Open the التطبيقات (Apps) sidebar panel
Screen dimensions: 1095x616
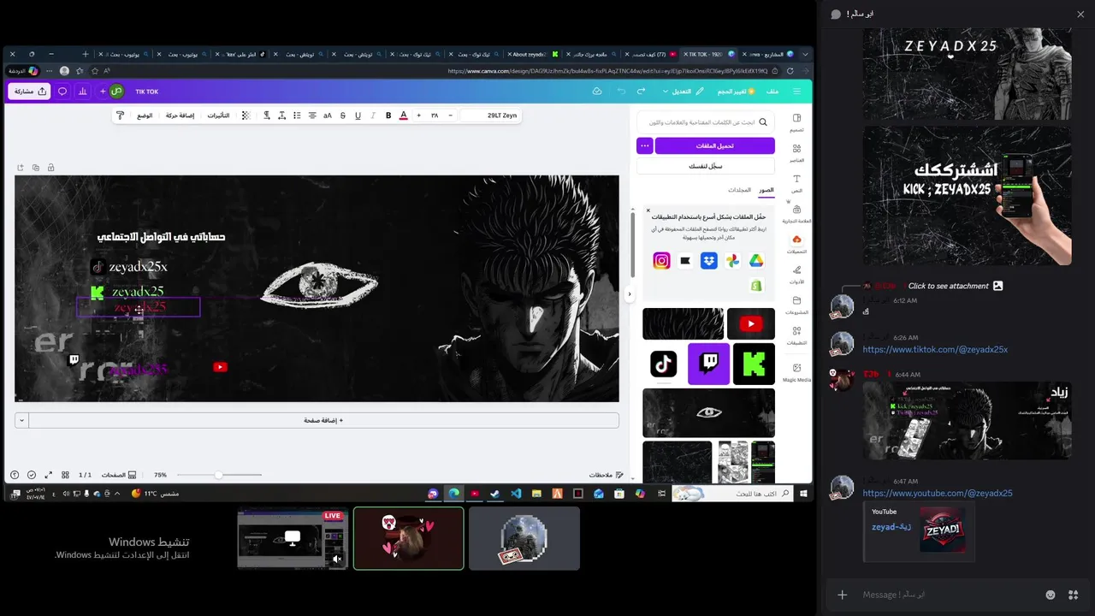[796, 335]
